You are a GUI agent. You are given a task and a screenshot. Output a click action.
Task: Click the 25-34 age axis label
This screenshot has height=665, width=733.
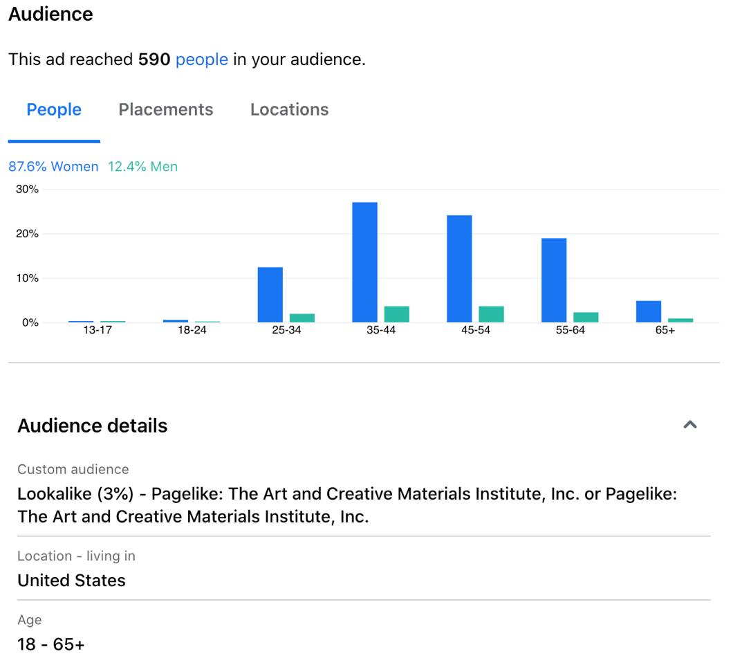pos(286,330)
